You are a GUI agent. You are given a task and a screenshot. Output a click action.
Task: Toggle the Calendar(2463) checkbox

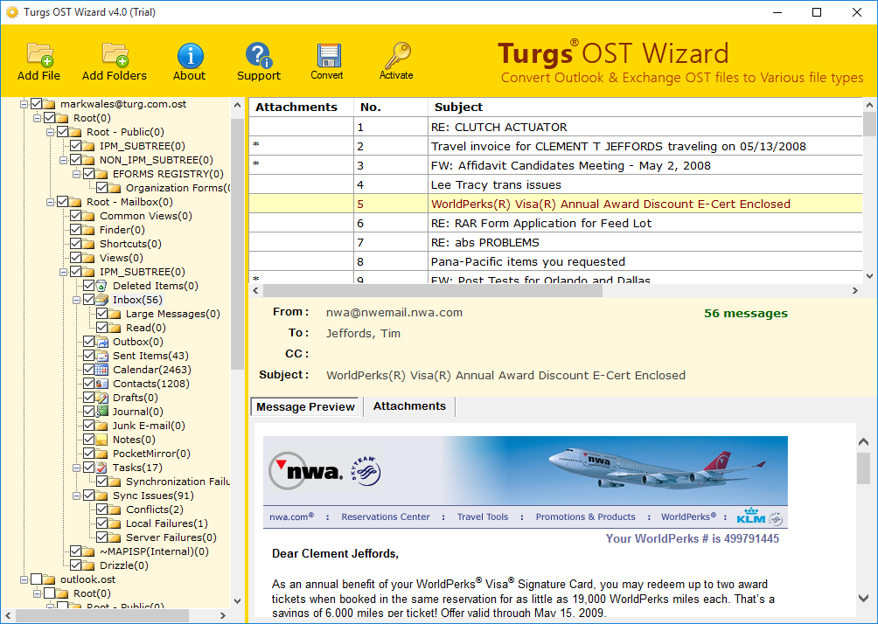[88, 370]
